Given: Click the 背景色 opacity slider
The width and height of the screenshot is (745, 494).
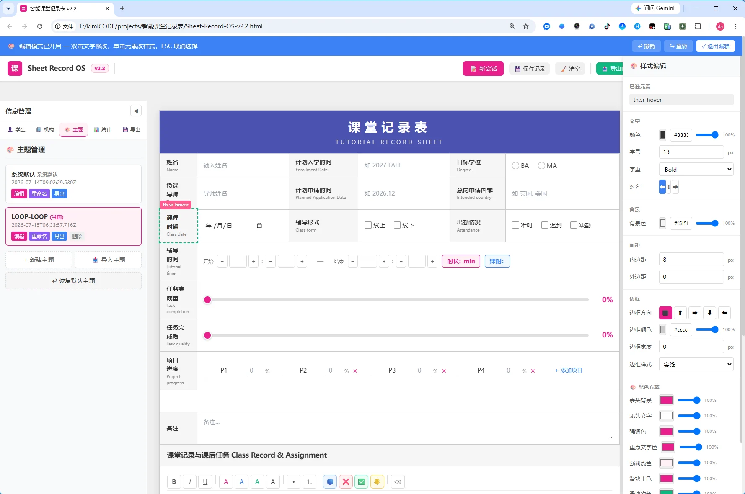Looking at the screenshot, I should [707, 223].
